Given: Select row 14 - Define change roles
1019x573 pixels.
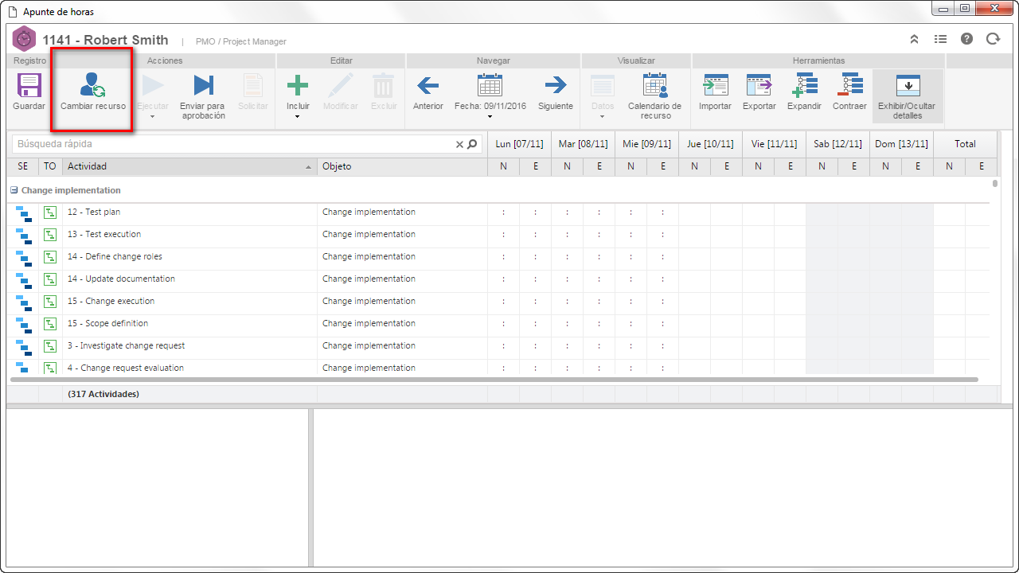Looking at the screenshot, I should (x=498, y=257).
